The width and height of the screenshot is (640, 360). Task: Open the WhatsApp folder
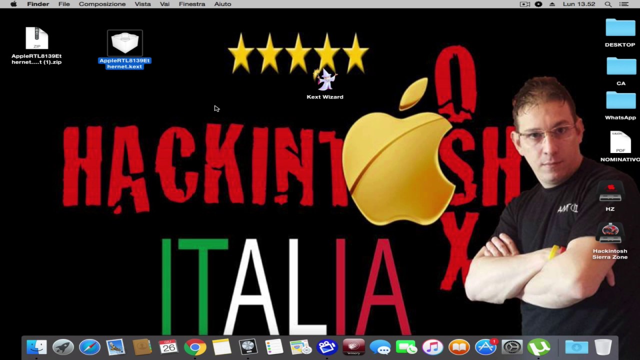(620, 100)
